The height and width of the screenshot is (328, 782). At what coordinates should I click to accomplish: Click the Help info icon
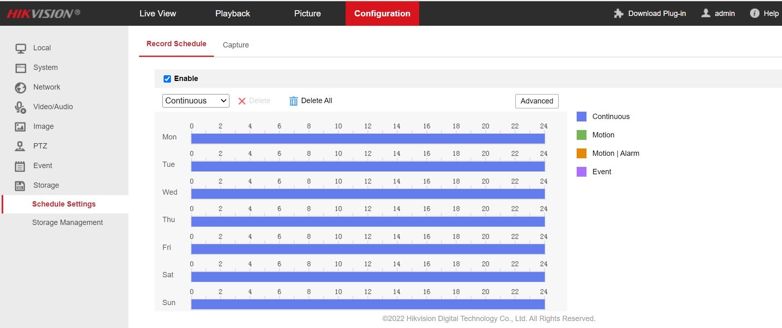754,13
